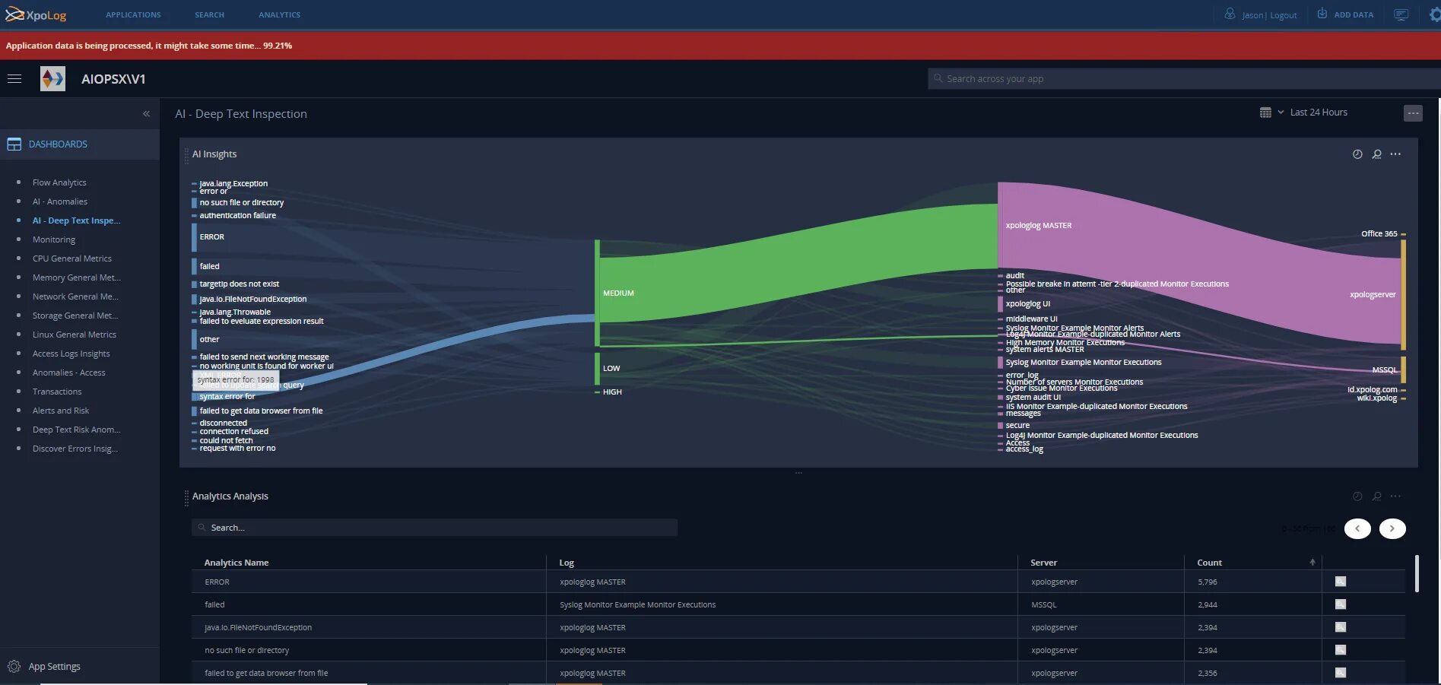Click the clock icon in Analytics Analysis panel

1357,496
